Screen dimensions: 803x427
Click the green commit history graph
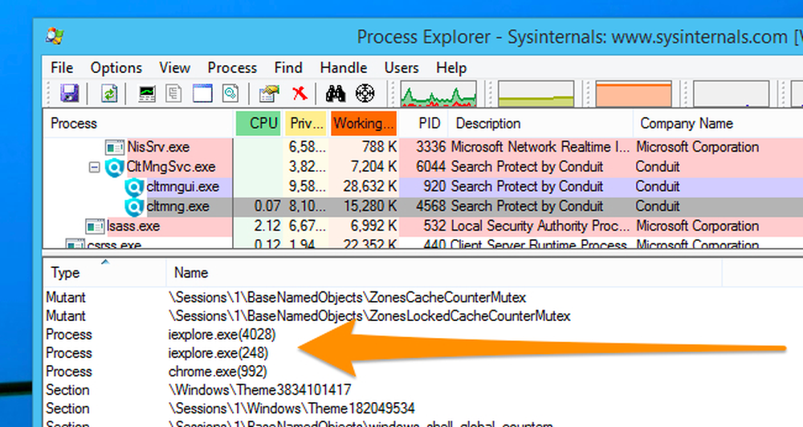pyautogui.click(x=536, y=94)
